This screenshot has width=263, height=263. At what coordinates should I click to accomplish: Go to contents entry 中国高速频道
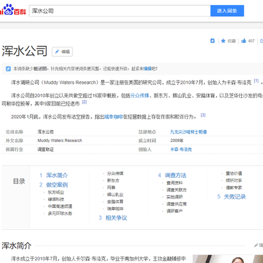click(x=60, y=207)
